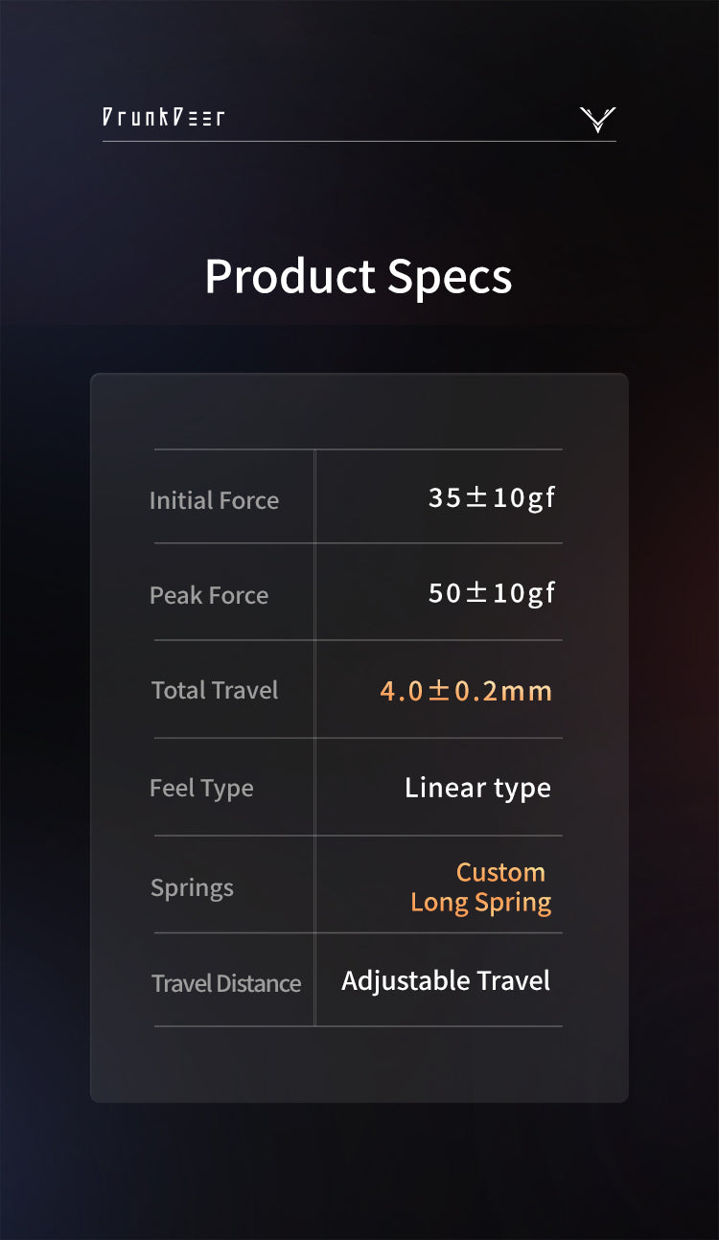Click the Initial Force label
Screen dimensions: 719x1240
[214, 500]
